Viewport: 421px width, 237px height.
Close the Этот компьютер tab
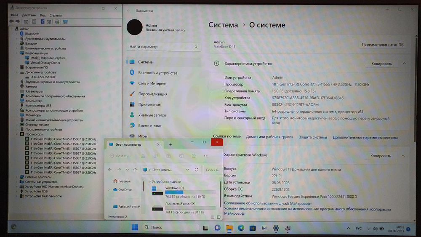pyautogui.click(x=158, y=144)
